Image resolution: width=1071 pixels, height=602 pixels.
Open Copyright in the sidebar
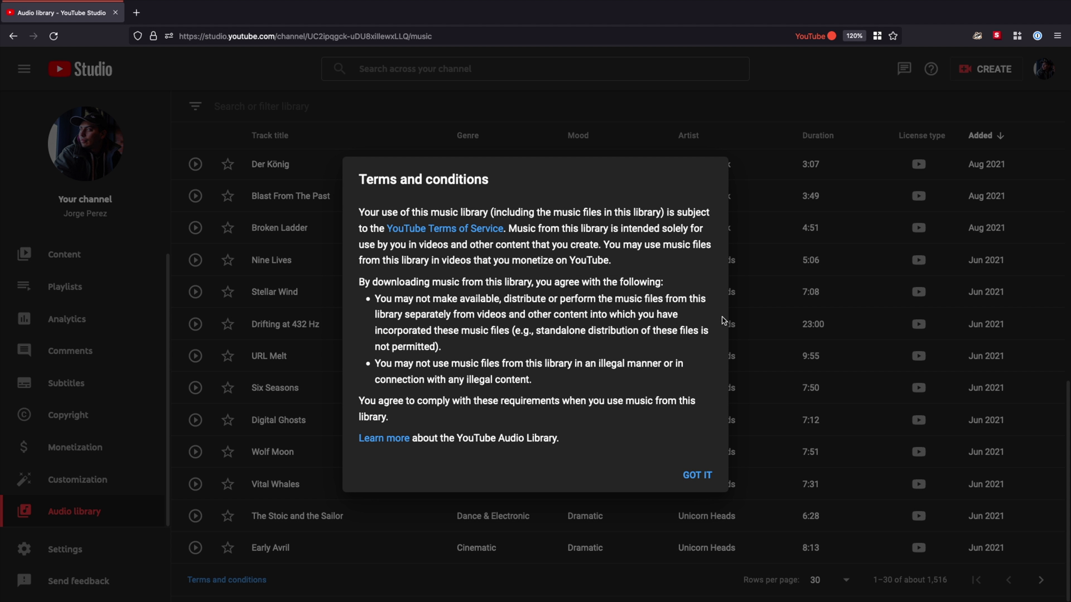pyautogui.click(x=68, y=415)
